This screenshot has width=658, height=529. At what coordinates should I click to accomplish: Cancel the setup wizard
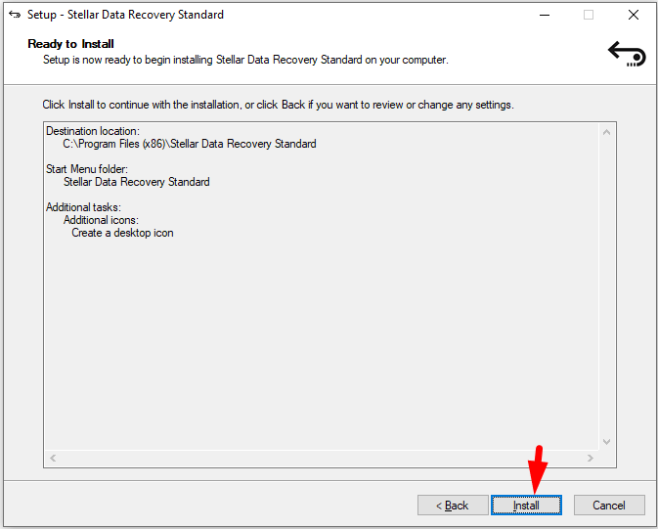(609, 506)
